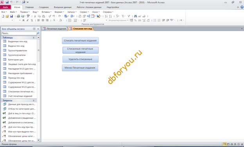
Task: Open the Записи menu
Action: pos(72,12)
